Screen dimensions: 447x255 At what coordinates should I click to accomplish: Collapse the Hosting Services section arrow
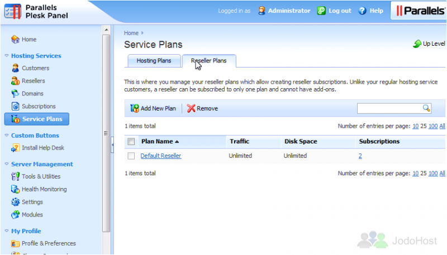pyautogui.click(x=7, y=56)
